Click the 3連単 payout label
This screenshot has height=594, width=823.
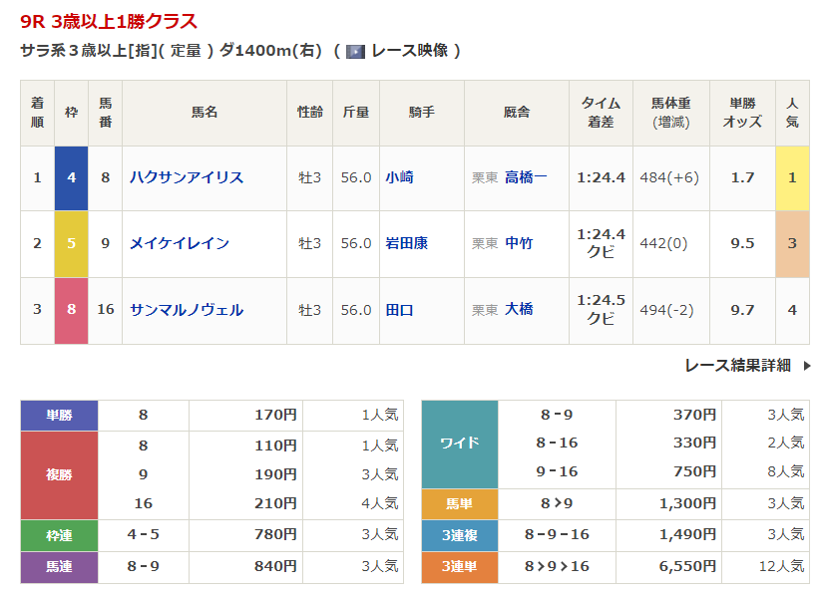point(459,566)
